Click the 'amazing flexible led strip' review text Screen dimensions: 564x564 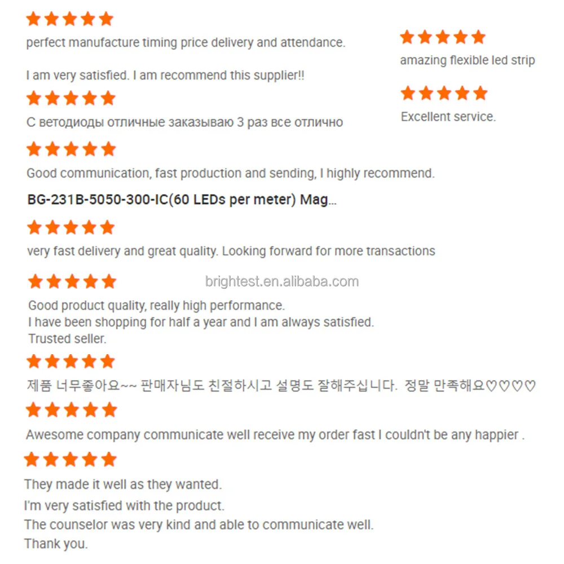(467, 60)
